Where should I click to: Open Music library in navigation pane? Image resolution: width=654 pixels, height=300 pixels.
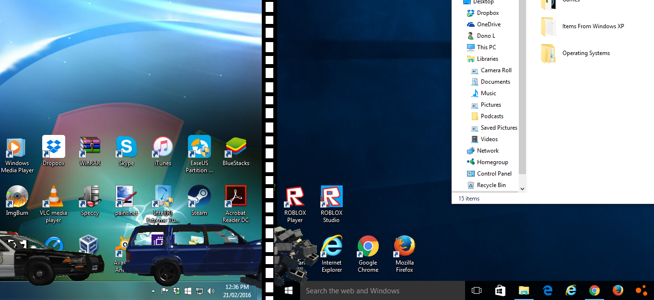(483, 93)
